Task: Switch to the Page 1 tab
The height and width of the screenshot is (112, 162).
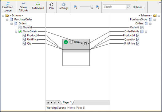Action: tap(67, 103)
